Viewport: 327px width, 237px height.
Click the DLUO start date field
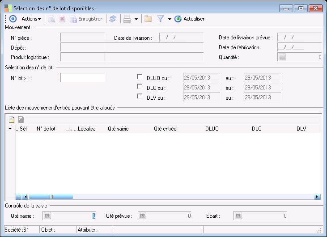coord(201,78)
